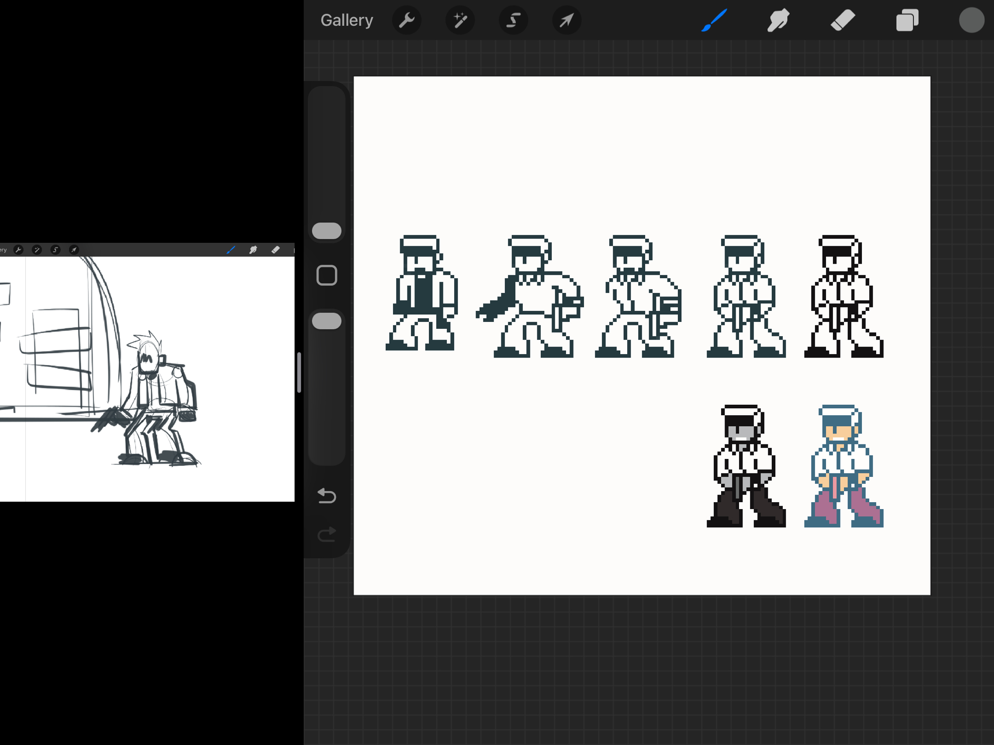Tap the full-color pixel character sprite
This screenshot has width=994, height=745.
843,466
